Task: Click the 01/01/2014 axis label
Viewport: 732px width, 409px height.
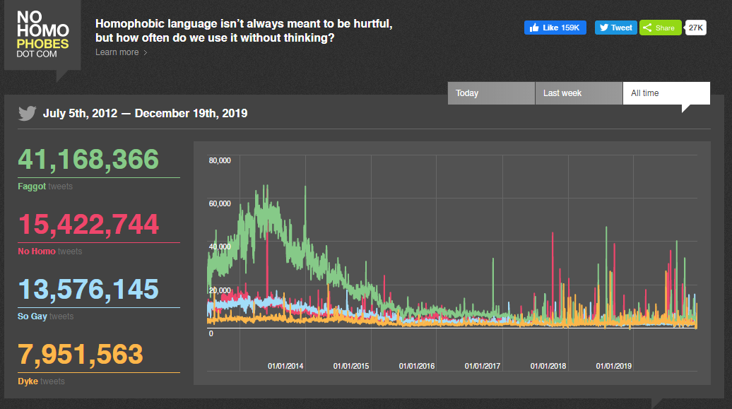Action: pos(285,366)
